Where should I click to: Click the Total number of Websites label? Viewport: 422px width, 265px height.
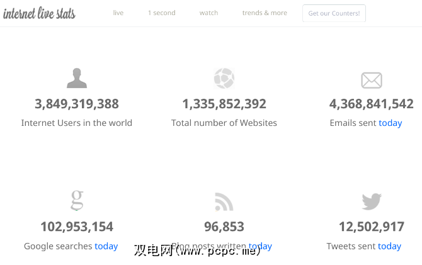click(224, 123)
